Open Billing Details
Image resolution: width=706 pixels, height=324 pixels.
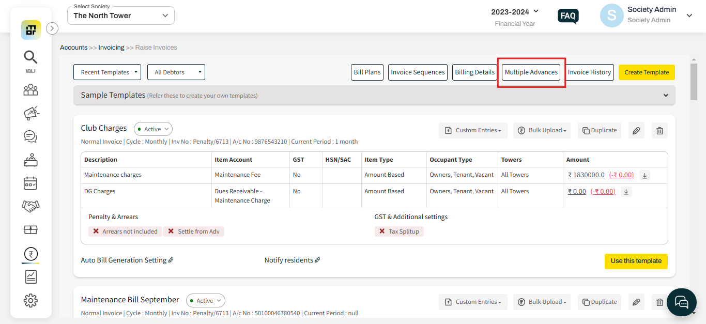point(474,72)
